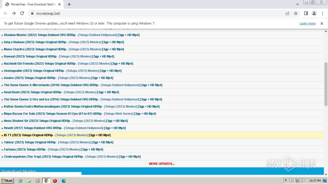Open Nenu Student Sir (2023) link

coord(37,121)
